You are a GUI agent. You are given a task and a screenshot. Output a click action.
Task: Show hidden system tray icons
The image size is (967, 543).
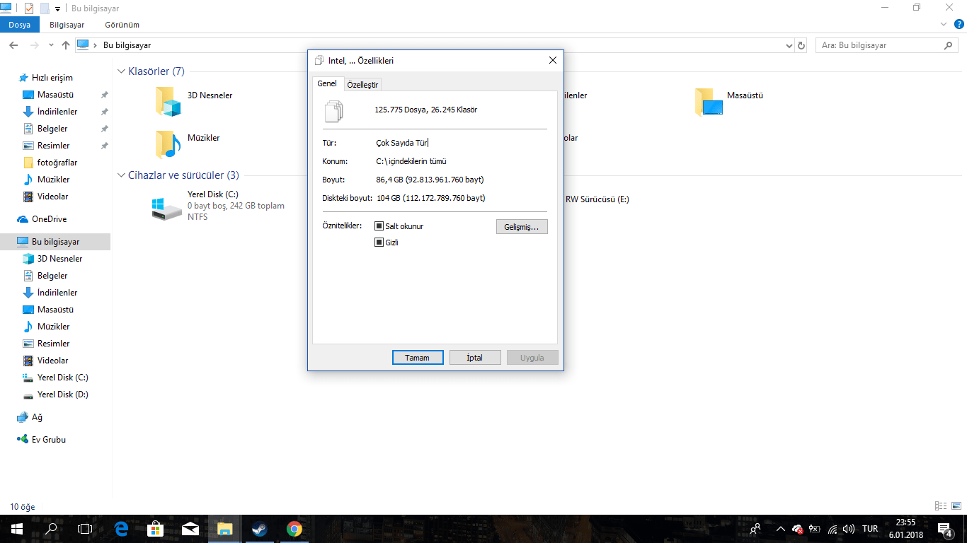click(781, 529)
